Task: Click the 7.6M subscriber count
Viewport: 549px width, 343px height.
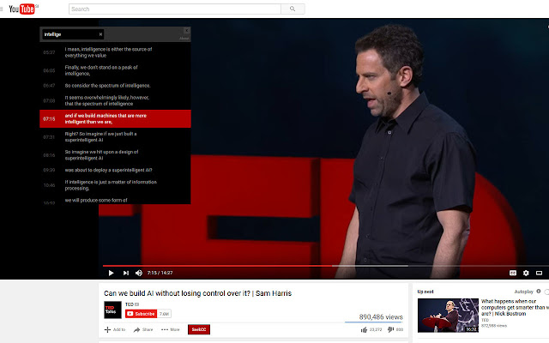Action: 164,314
